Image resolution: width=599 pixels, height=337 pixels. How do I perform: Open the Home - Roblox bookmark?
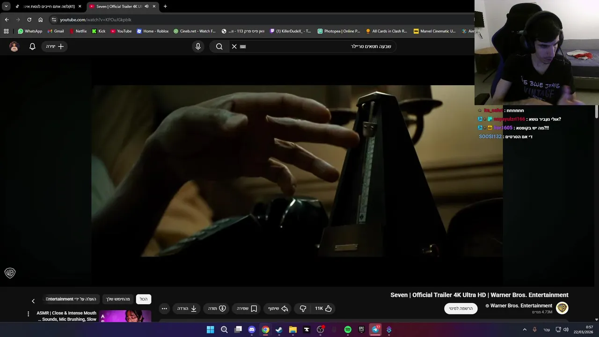point(153,31)
